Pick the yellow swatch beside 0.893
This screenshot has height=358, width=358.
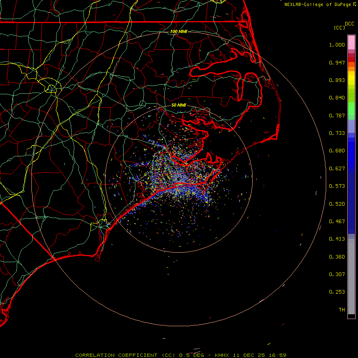(x=351, y=80)
